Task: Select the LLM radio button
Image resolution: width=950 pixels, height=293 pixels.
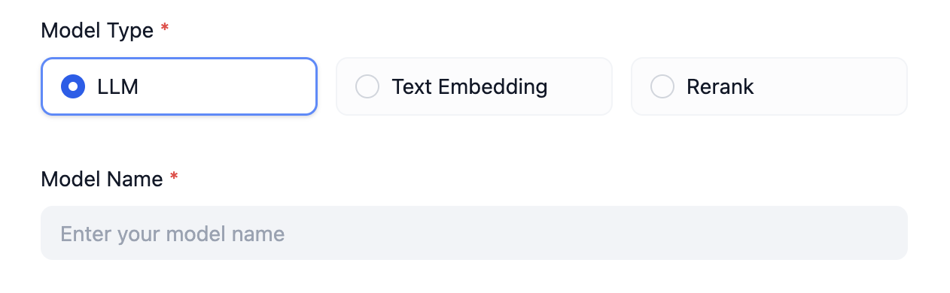Action: [73, 86]
